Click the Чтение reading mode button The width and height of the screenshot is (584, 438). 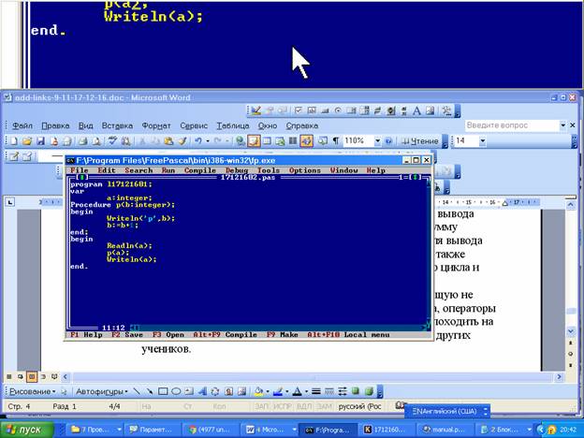coord(420,141)
